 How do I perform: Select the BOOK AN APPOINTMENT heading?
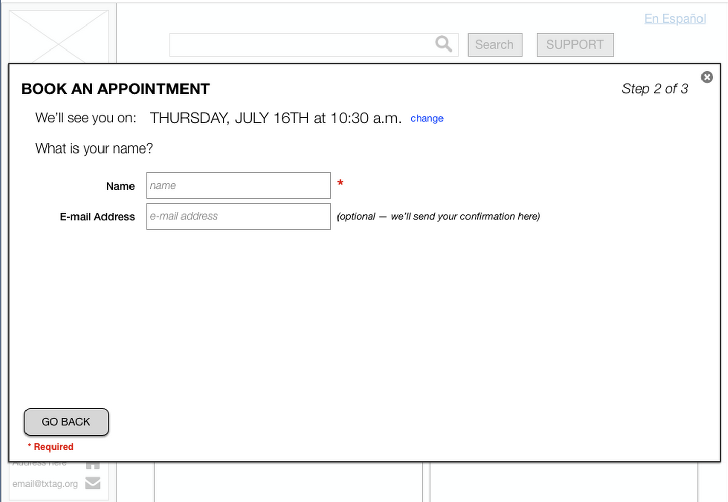115,89
